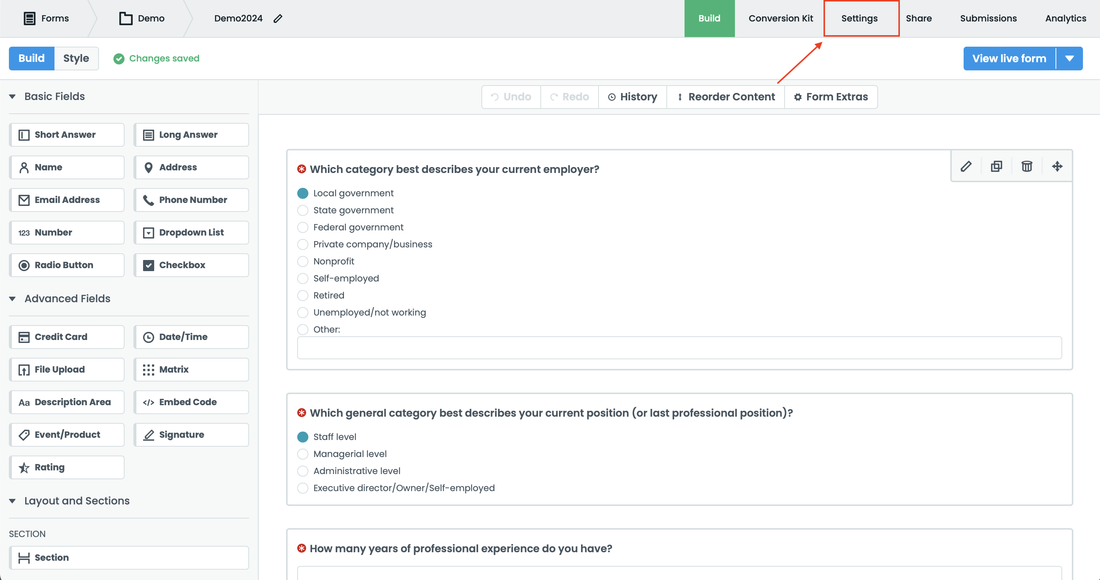Add a Matrix field from Advanced Fields
1100x580 pixels.
(x=191, y=369)
